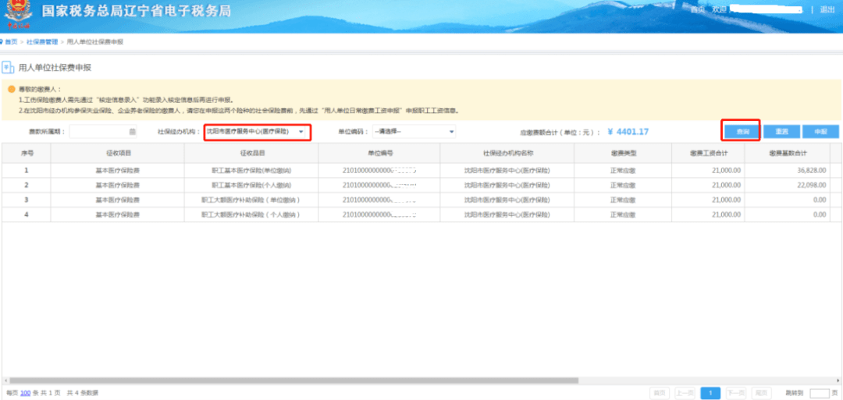Click the 重置 button

[781, 132]
